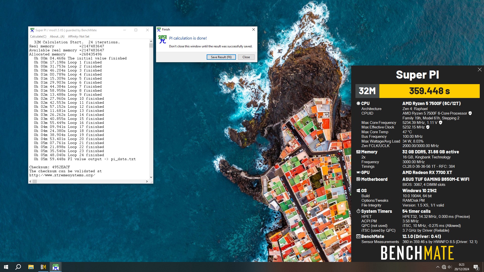Screen dimensions: 484x272
Task: Click Super PI icon in Finish dialog title
Action: pyautogui.click(x=159, y=29)
